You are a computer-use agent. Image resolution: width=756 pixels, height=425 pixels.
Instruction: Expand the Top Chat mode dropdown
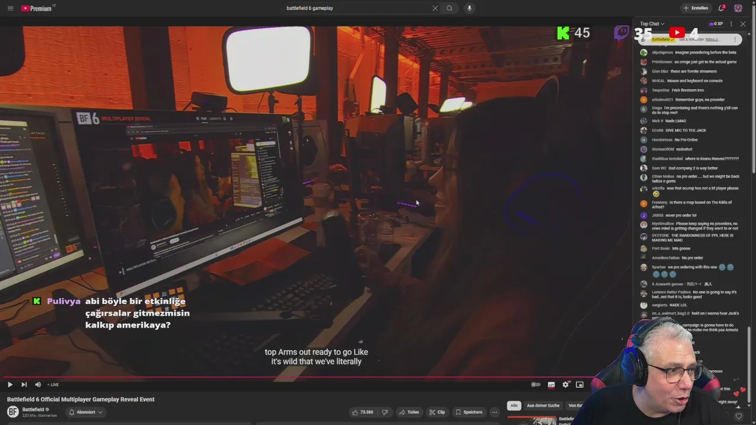pyautogui.click(x=652, y=24)
